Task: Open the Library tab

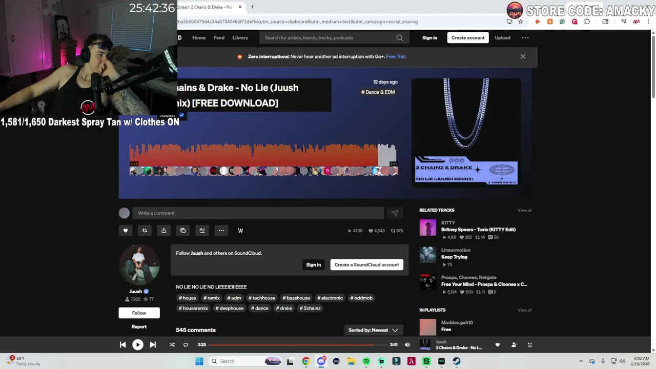Action: (240, 37)
